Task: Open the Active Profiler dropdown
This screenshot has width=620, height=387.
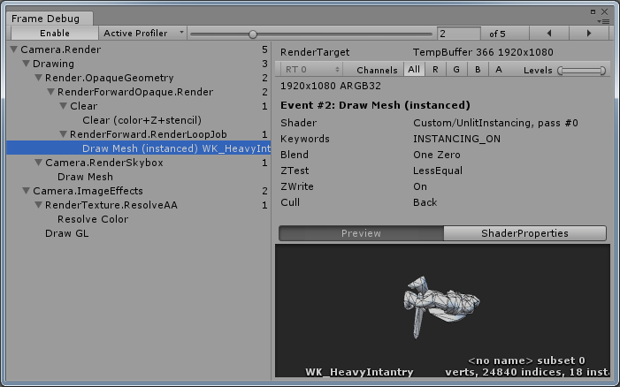Action: 143,33
